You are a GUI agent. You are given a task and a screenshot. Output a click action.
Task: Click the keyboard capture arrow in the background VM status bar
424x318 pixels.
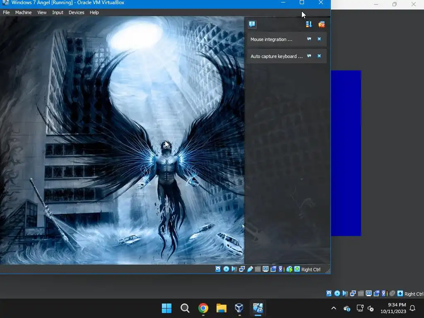click(400, 294)
